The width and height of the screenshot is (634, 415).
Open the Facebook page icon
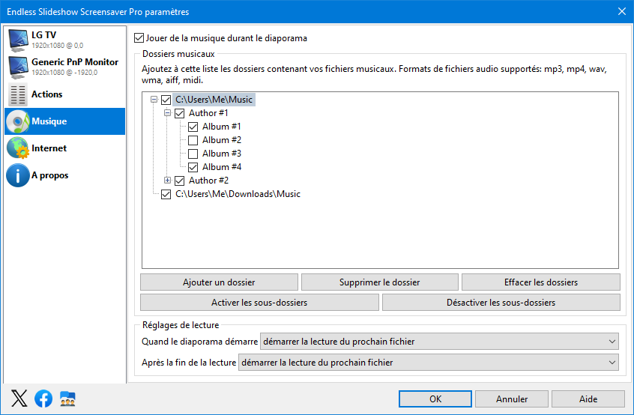43,399
